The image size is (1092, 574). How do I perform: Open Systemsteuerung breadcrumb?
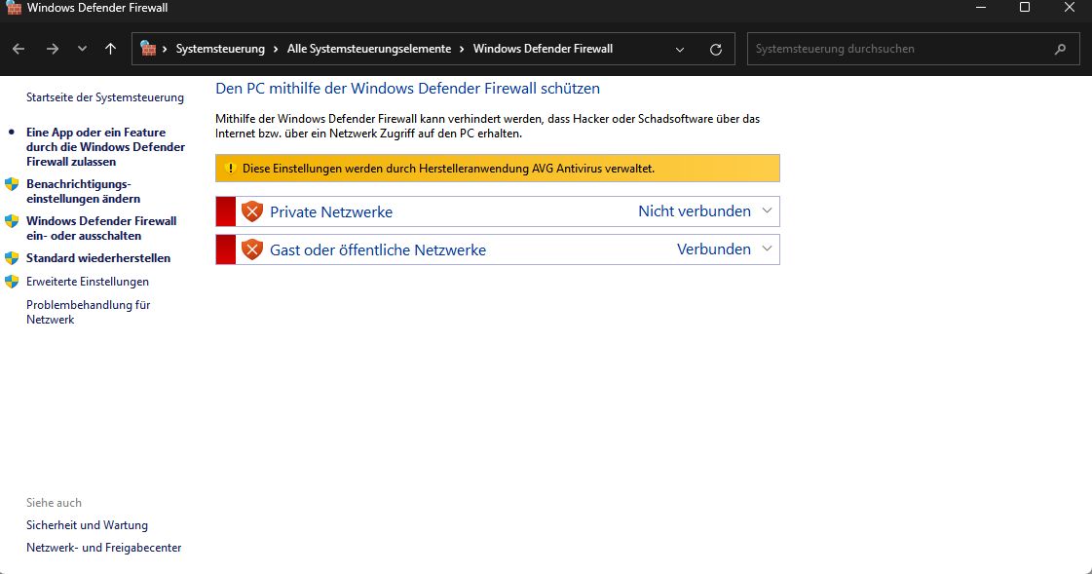pos(220,49)
